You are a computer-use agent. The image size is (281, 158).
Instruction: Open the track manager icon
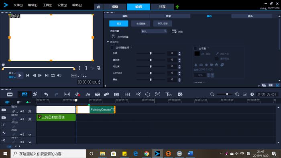18,102
